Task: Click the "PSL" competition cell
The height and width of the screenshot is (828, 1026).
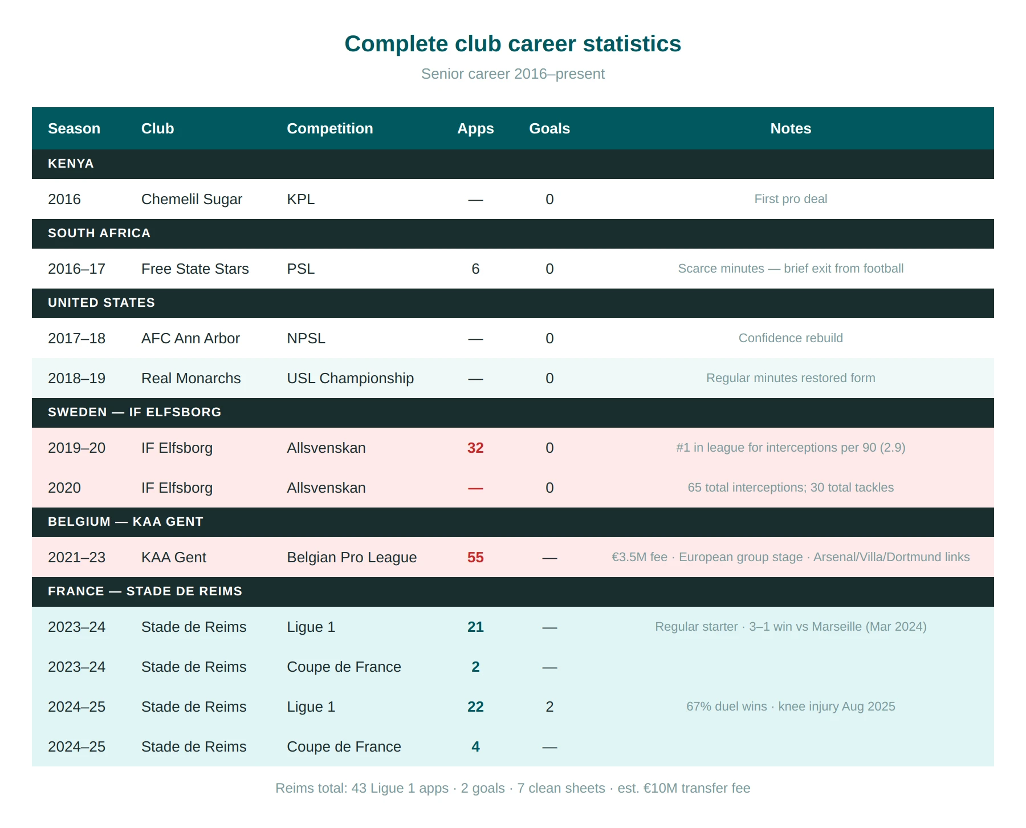Action: pos(301,269)
